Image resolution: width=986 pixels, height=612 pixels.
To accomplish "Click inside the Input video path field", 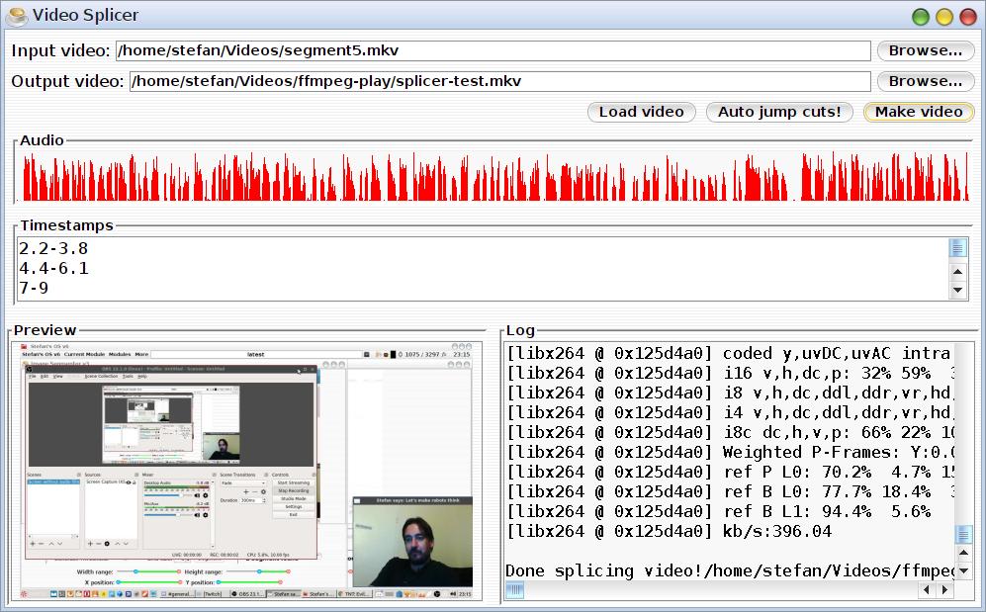I will click(x=493, y=50).
